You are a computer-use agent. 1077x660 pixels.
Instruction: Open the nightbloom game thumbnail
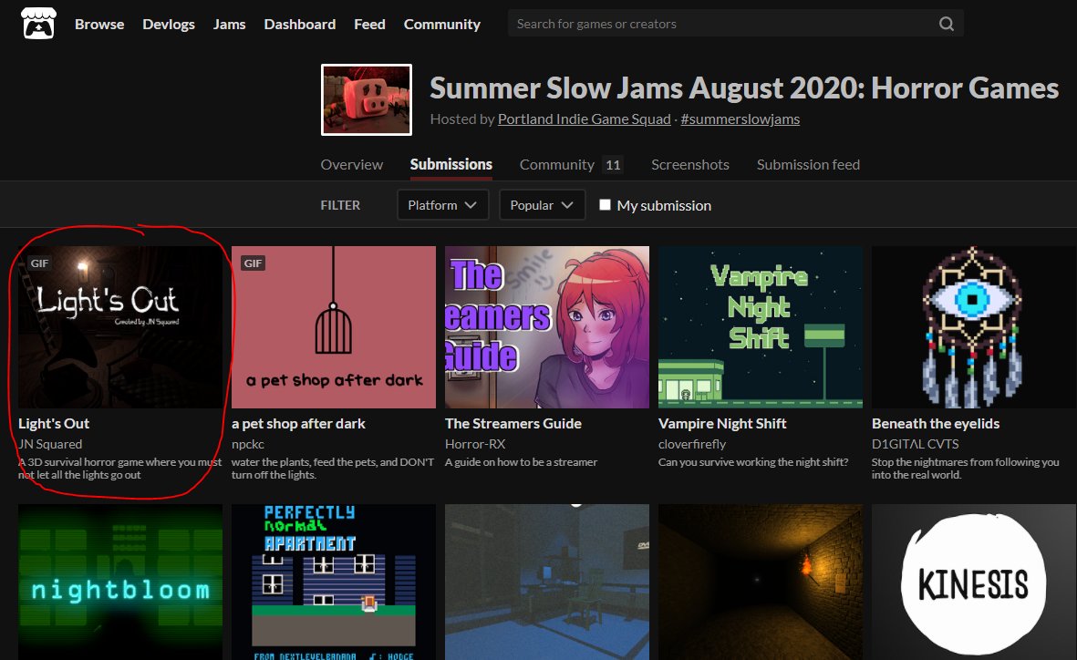pos(120,582)
